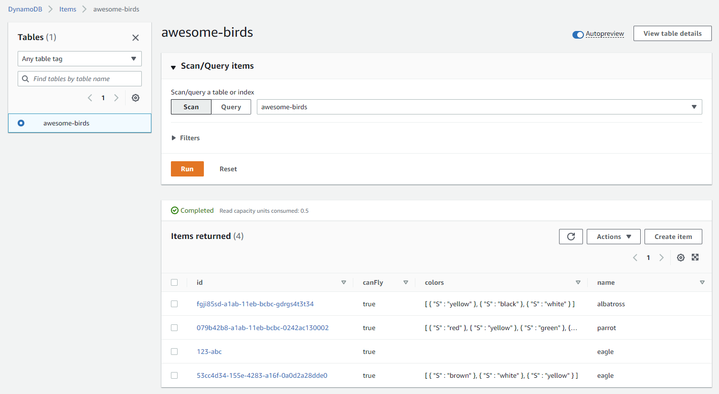
Task: Open item fgji85sd-a1ab-11eb-bcbc-gdrgs4t3t34
Action: coord(255,304)
